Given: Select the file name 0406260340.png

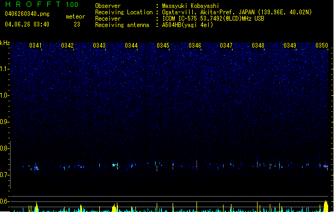Looking at the screenshot, I should pos(27,14).
